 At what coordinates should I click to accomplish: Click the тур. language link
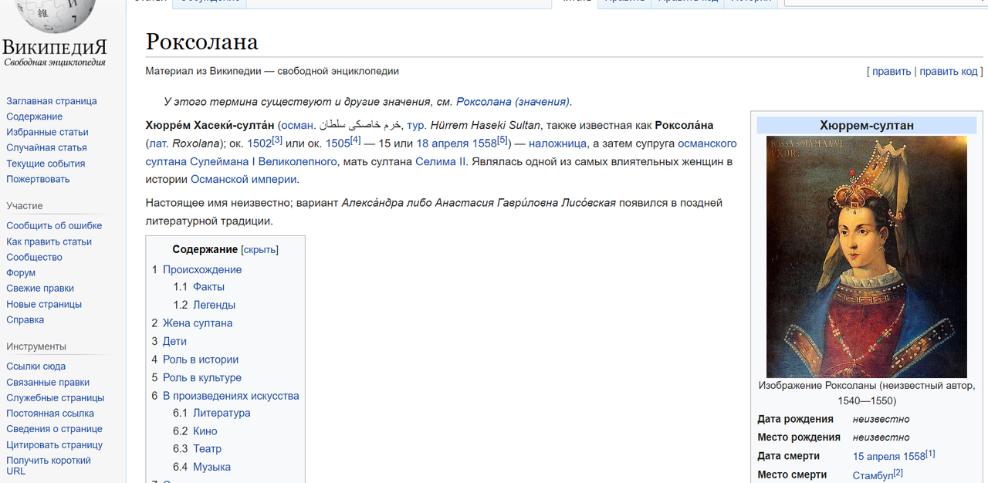point(417,125)
